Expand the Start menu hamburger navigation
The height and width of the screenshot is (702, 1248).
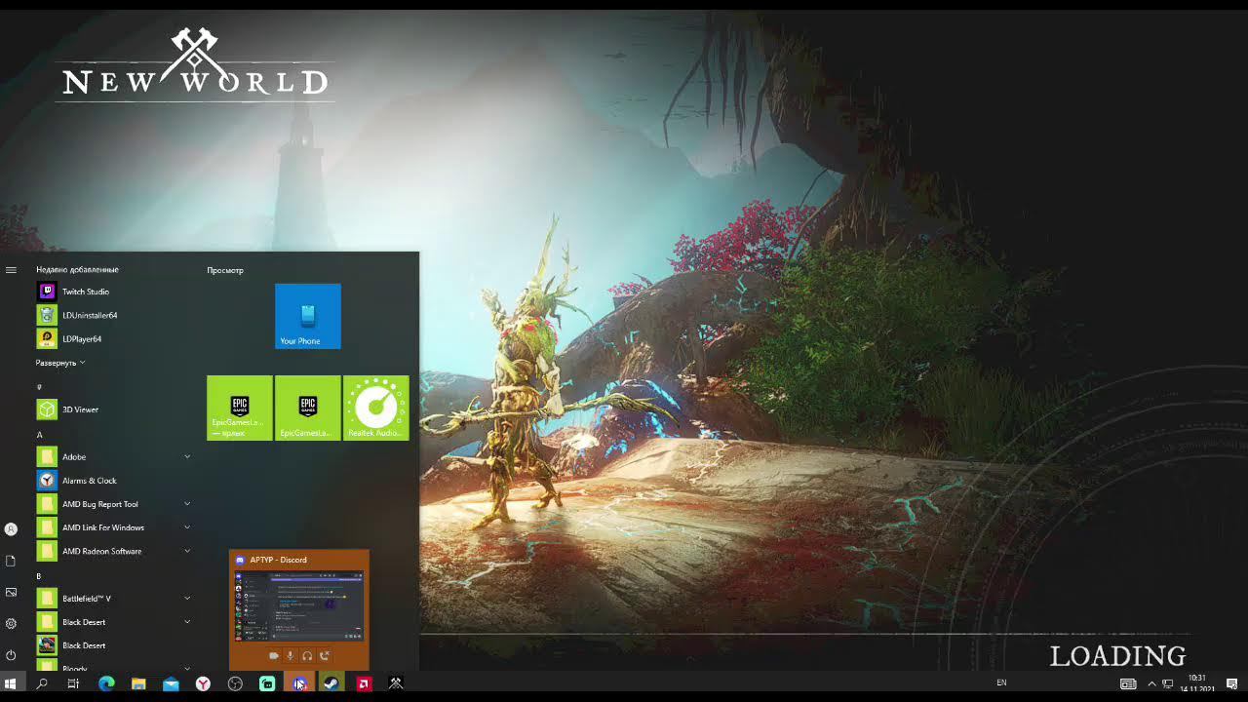click(11, 270)
